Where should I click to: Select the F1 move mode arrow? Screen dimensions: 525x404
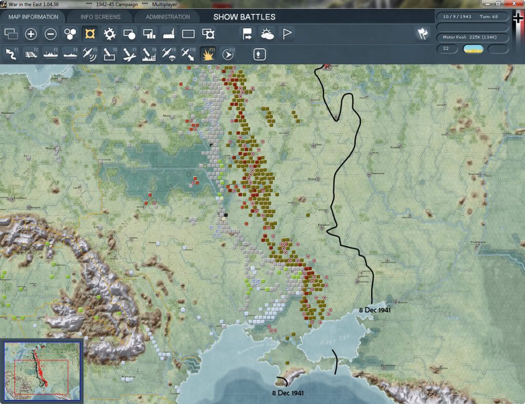click(x=11, y=54)
